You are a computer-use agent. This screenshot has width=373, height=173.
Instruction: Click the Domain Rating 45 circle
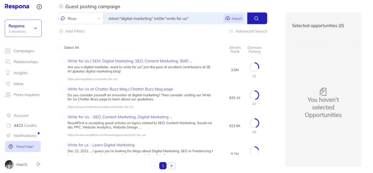(x=254, y=123)
